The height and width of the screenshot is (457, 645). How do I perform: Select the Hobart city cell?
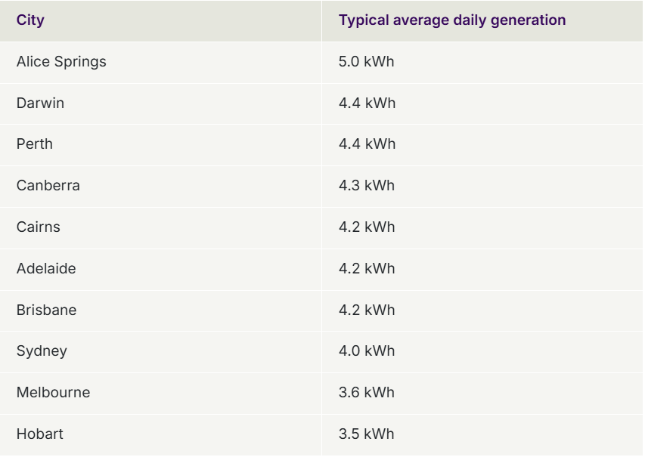(x=40, y=434)
